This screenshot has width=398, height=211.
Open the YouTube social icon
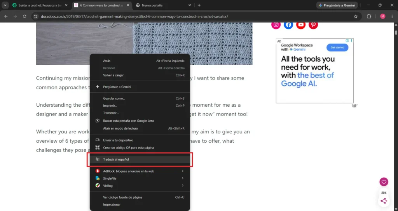tap(301, 24)
